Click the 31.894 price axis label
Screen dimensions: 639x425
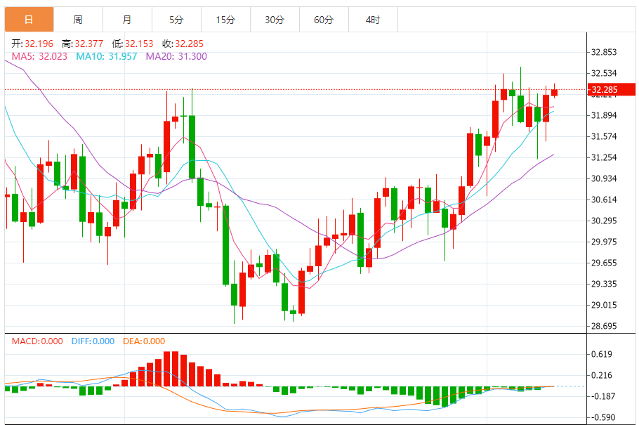point(604,115)
